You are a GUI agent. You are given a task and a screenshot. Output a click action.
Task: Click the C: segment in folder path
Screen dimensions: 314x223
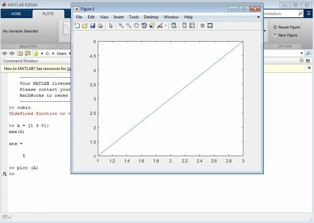pos(48,53)
